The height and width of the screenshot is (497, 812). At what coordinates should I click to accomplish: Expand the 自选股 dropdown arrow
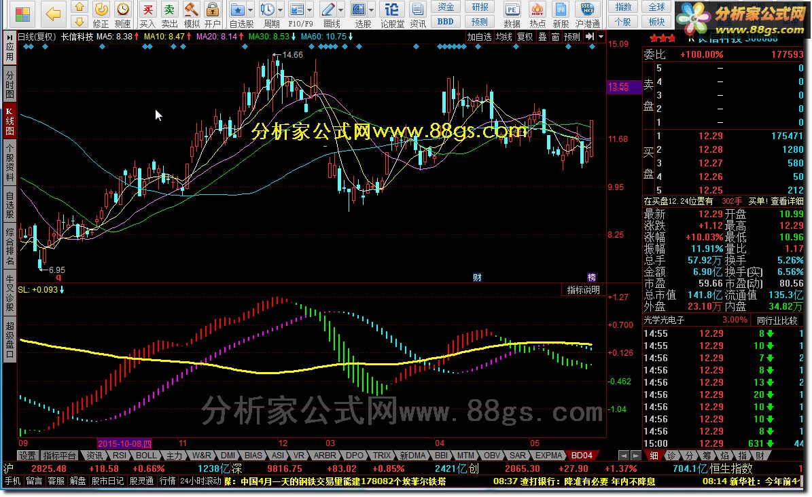[251, 10]
